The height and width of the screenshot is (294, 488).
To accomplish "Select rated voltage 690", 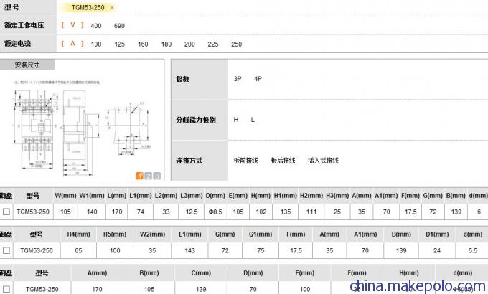I will pos(119,26).
